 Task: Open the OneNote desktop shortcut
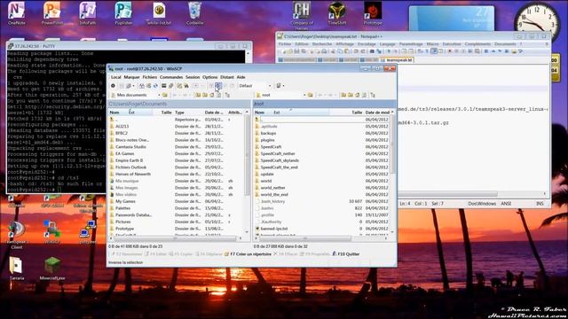tap(16, 13)
